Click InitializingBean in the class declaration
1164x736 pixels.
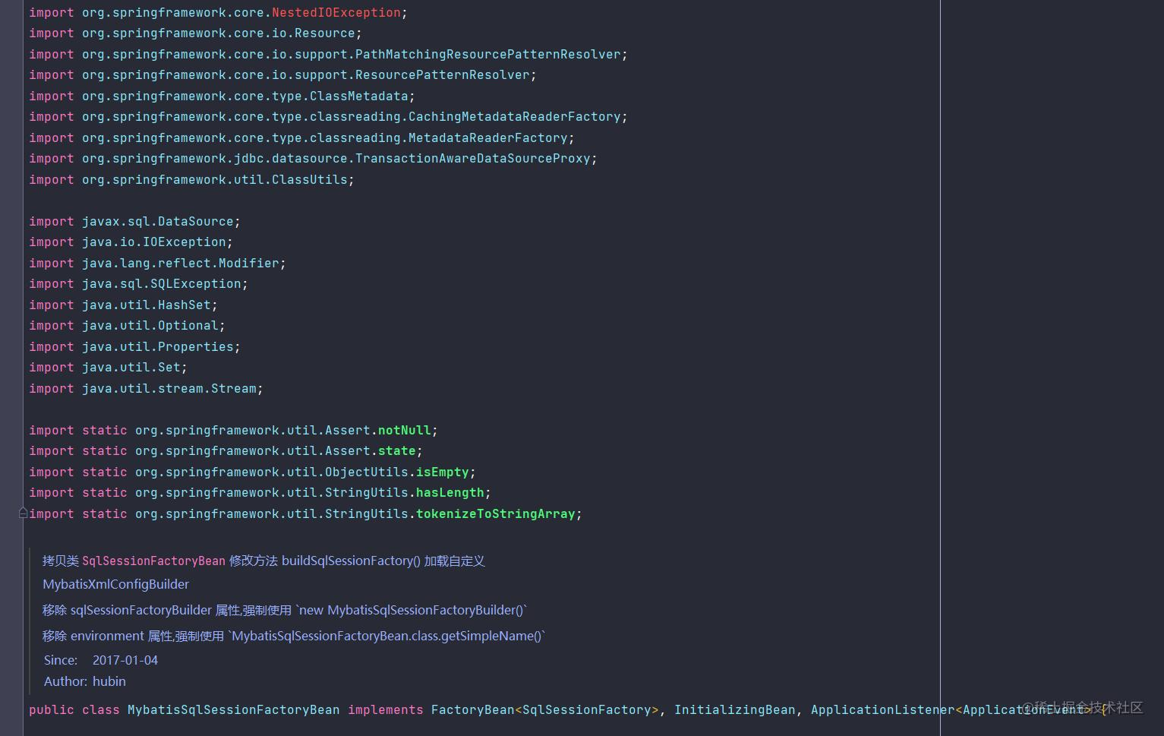pyautogui.click(x=735, y=710)
